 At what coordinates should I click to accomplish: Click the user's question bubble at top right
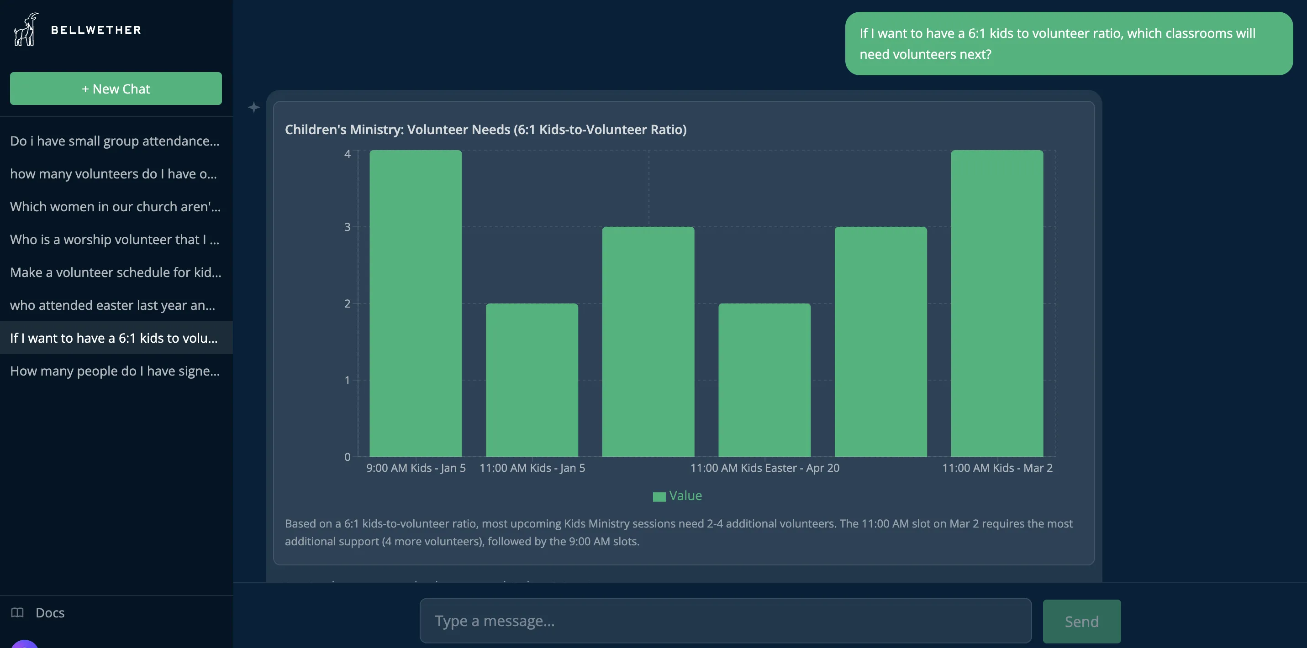tap(1068, 44)
